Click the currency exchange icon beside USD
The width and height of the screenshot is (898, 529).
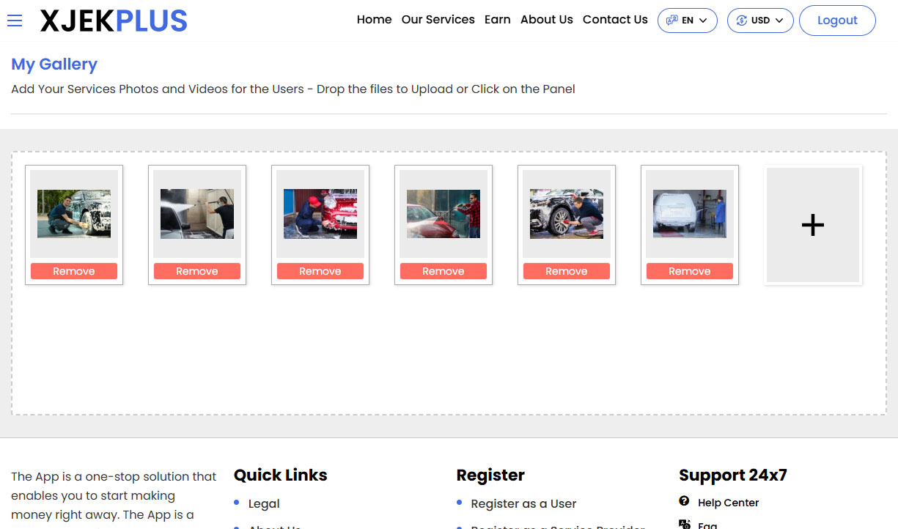tap(740, 20)
